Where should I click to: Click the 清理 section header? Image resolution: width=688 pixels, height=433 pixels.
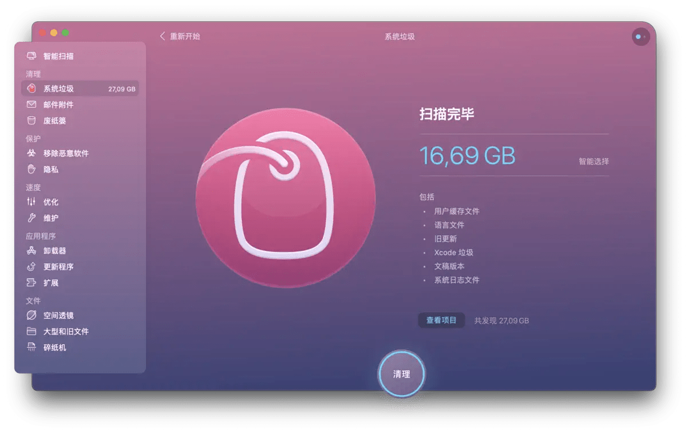(33, 74)
